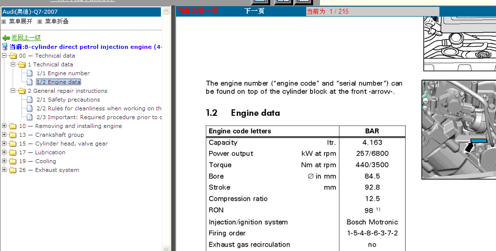
Task: Select the 1/2 Engine data entry
Action: (x=59, y=82)
